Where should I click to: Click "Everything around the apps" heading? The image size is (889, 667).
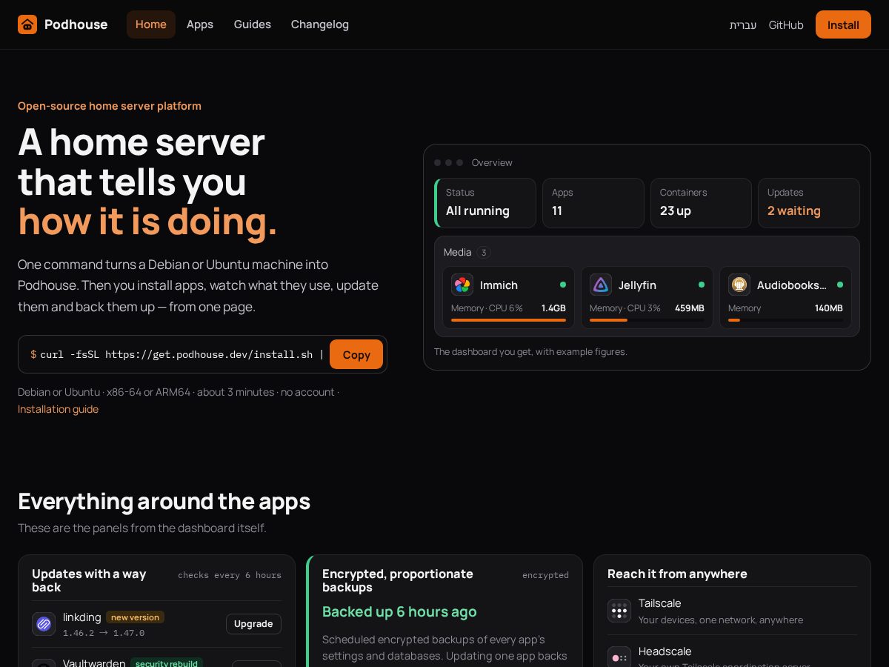pos(164,501)
